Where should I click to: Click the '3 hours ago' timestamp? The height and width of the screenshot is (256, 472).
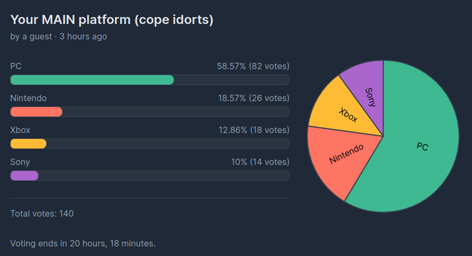[x=83, y=37]
